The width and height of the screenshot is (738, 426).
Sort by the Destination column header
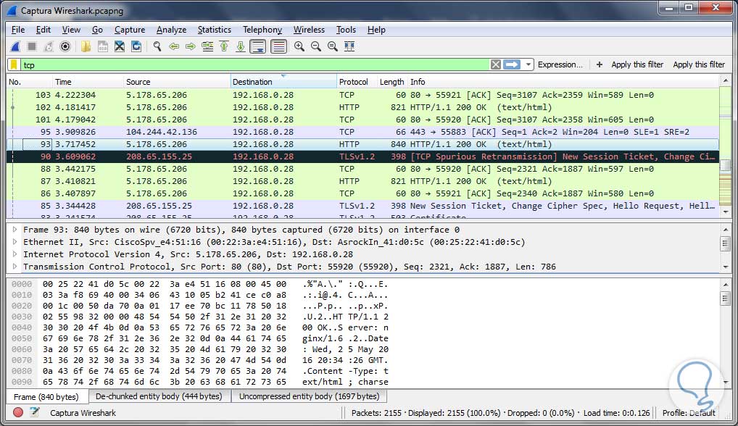coord(283,82)
